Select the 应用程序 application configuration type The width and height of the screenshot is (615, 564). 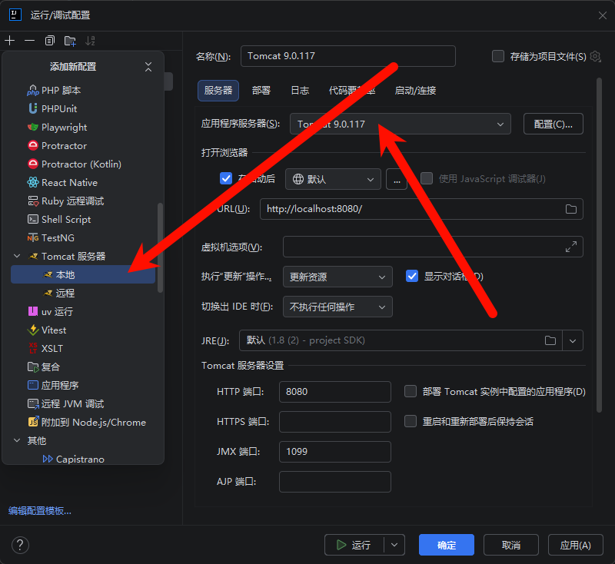click(x=83, y=385)
